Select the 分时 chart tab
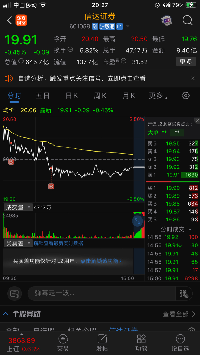This screenshot has height=355, width=200. [x=14, y=96]
